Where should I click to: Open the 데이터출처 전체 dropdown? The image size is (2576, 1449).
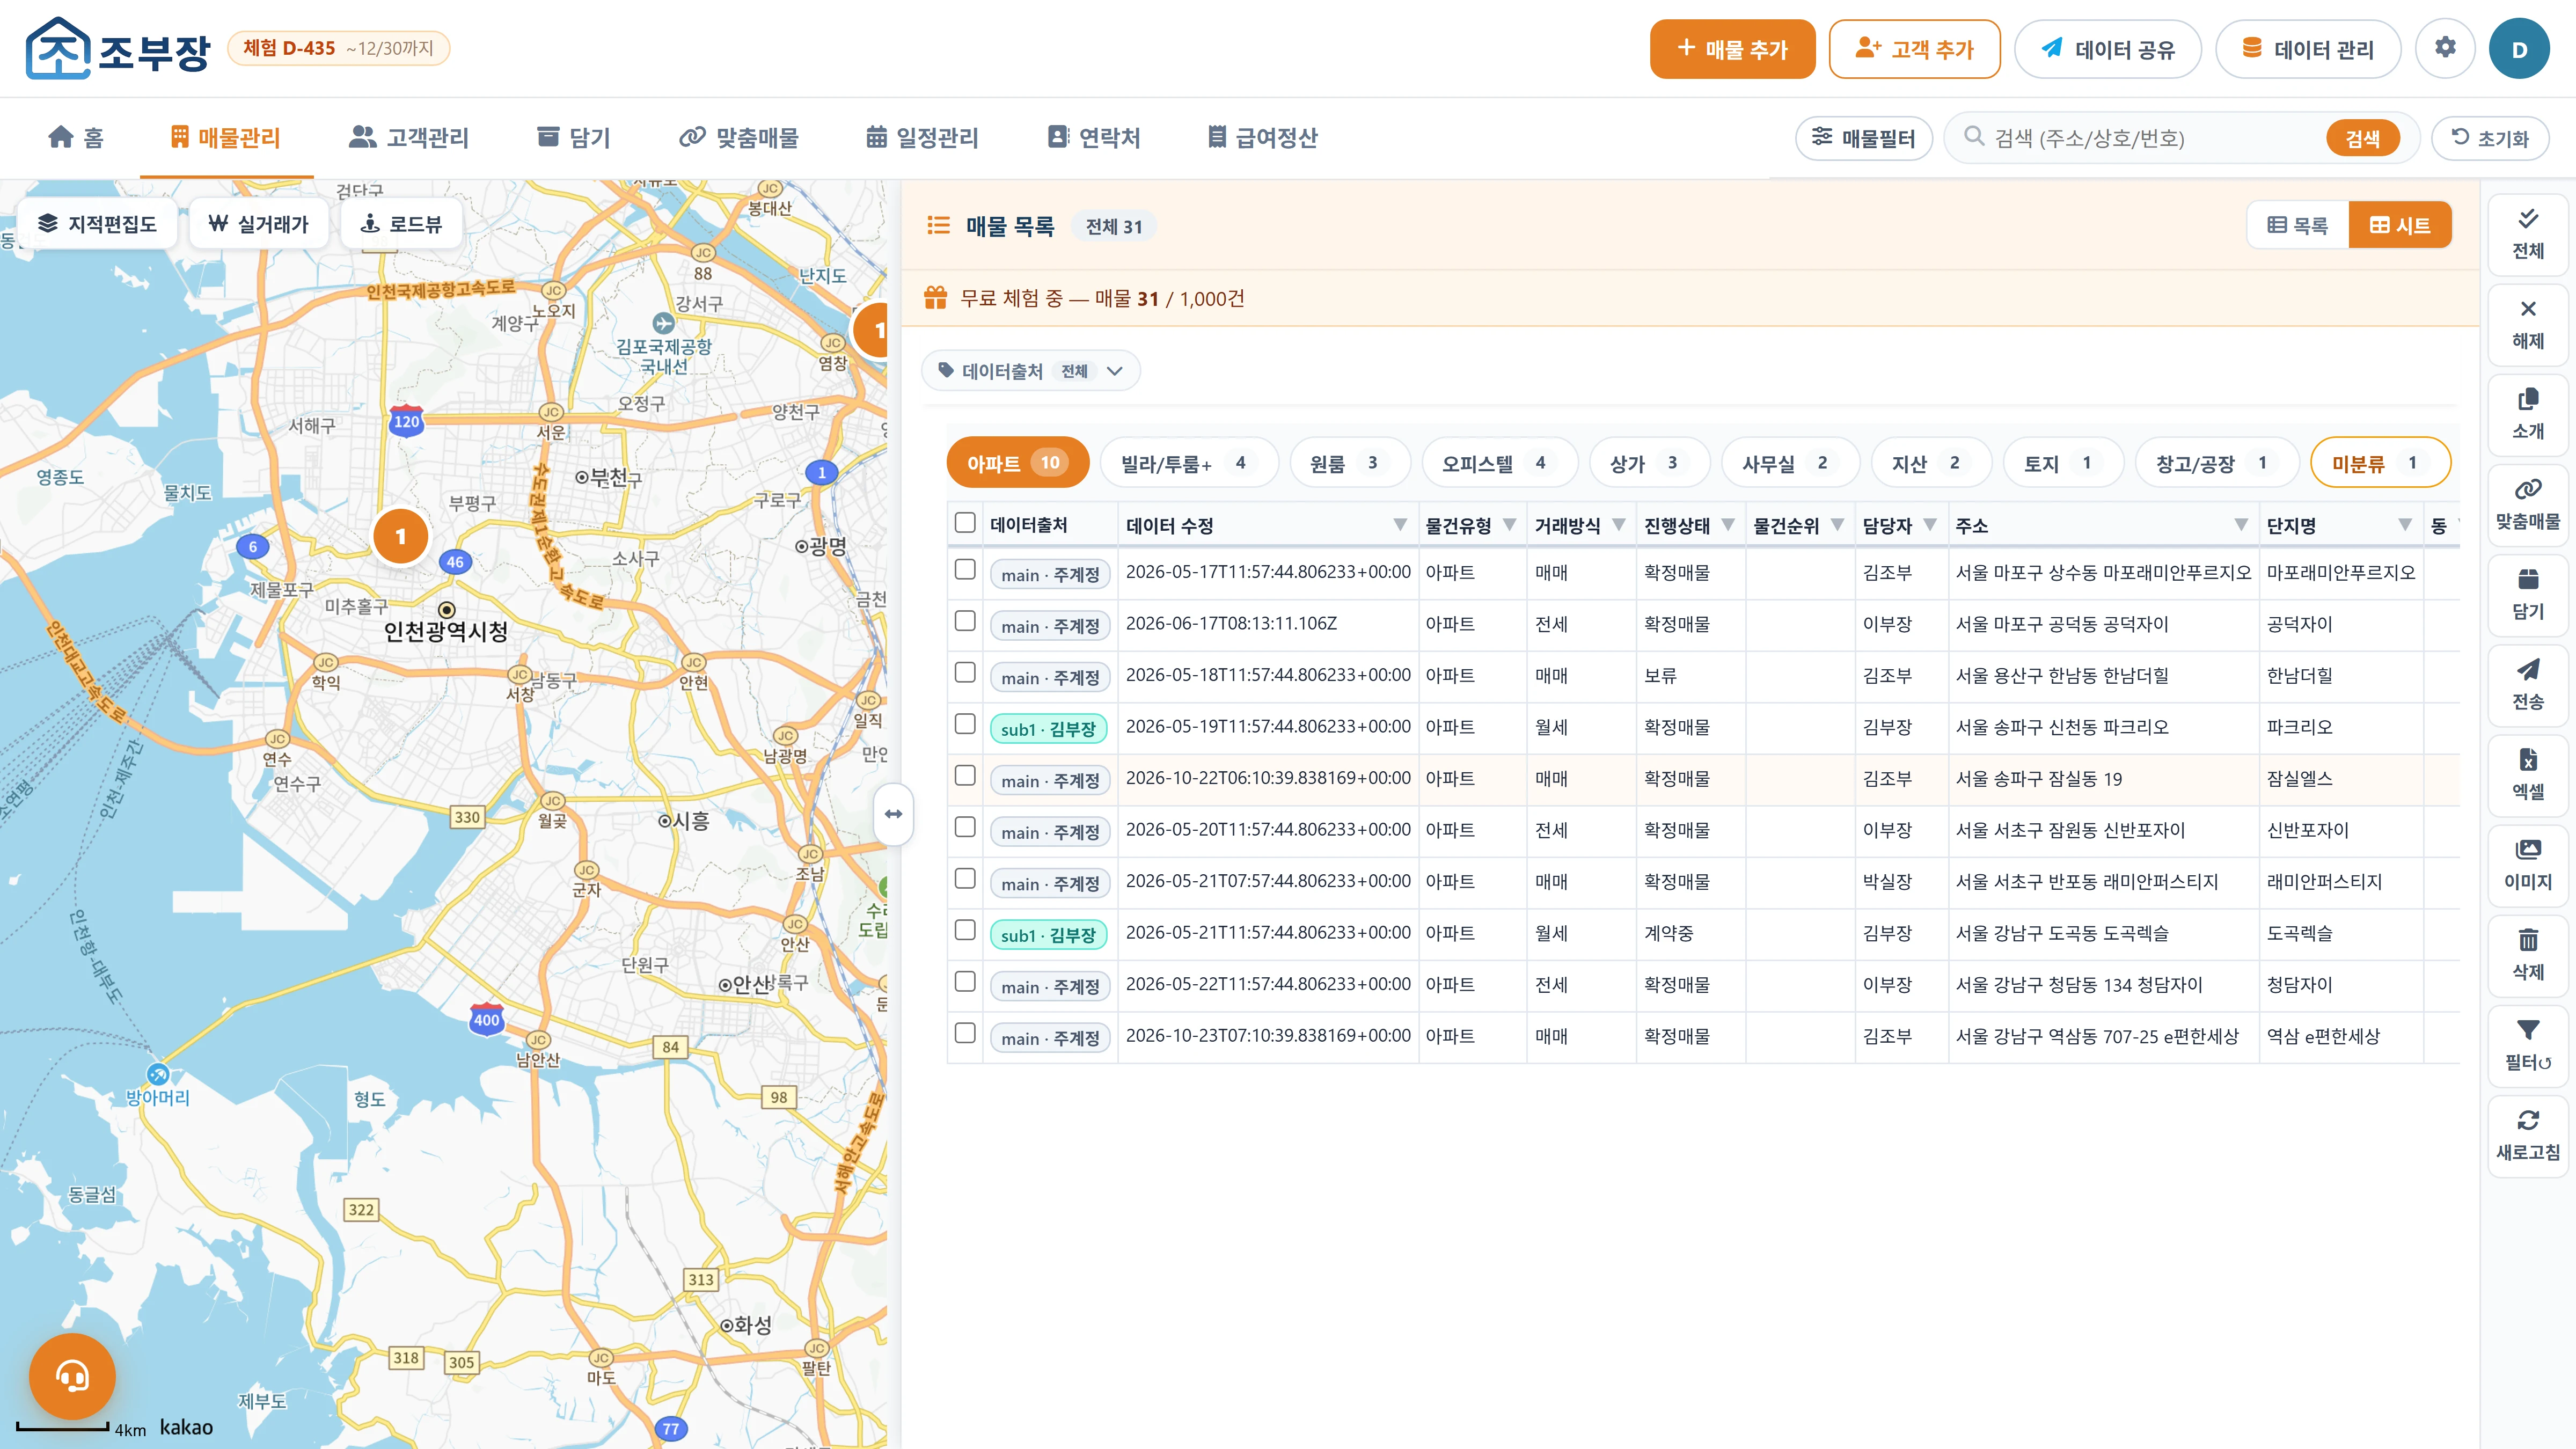tap(1031, 371)
